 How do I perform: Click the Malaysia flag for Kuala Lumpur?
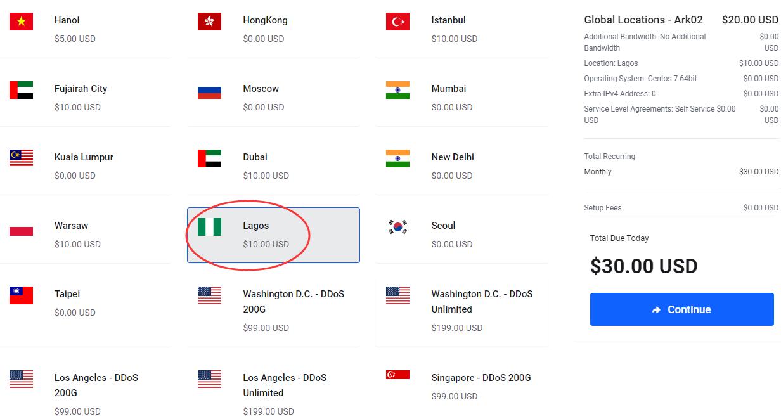coord(21,158)
